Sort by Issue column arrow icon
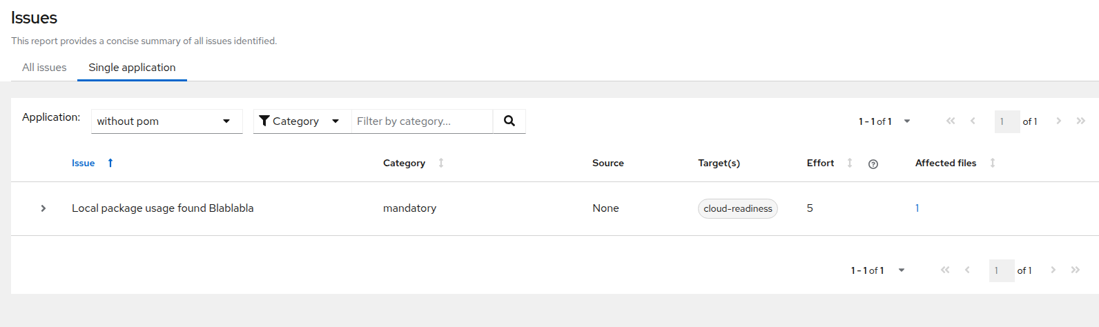This screenshot has height=327, width=1099. click(110, 163)
